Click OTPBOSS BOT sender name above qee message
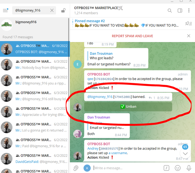Viewport: 195px width, 173px height. [99, 74]
